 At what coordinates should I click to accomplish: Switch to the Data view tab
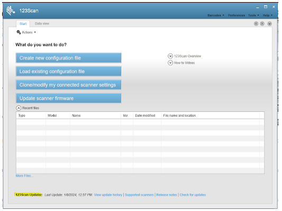(42, 24)
